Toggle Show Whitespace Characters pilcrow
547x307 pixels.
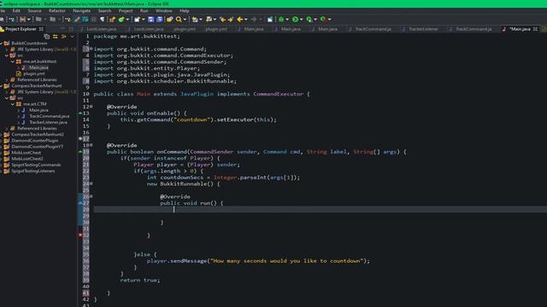pyautogui.click(x=103, y=20)
